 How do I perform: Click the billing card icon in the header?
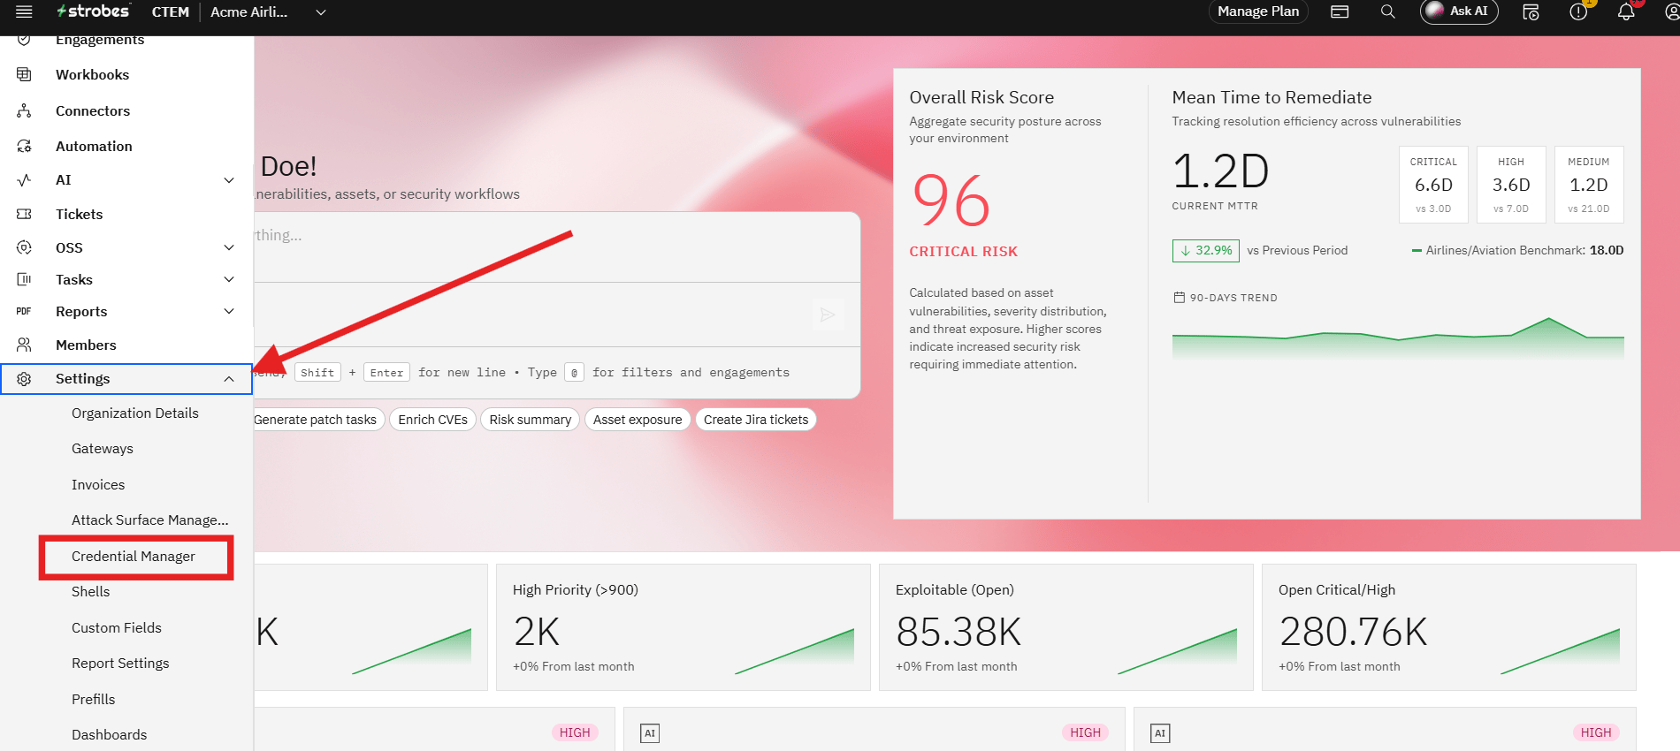coord(1340,11)
